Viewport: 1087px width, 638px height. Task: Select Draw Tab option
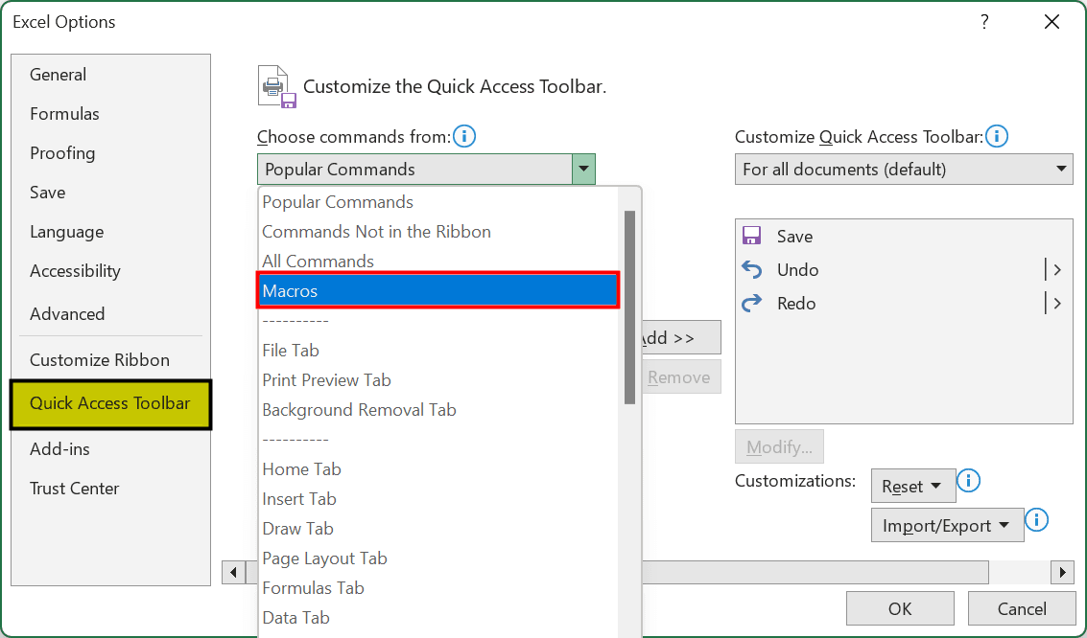tap(438, 530)
